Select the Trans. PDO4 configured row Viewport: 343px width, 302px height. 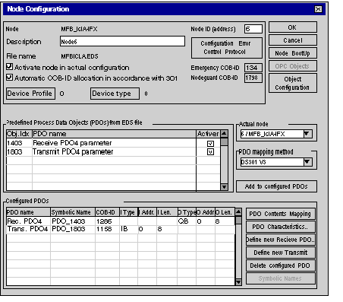coord(121,229)
